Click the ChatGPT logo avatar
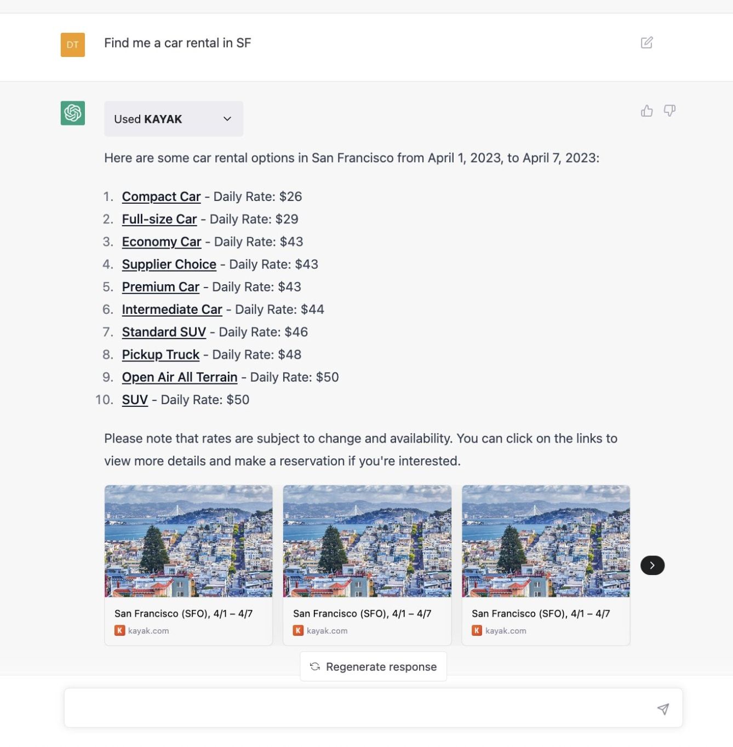The width and height of the screenshot is (733, 747). click(73, 113)
